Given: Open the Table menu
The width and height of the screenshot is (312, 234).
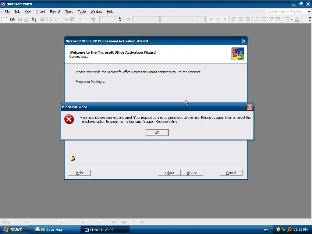Looking at the screenshot, I should pos(82,12).
